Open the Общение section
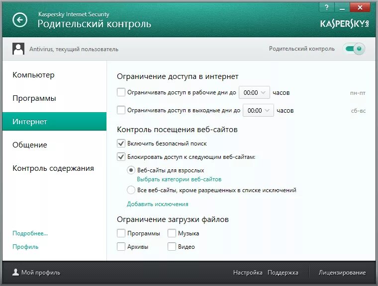The image size is (378, 286). pos(30,144)
